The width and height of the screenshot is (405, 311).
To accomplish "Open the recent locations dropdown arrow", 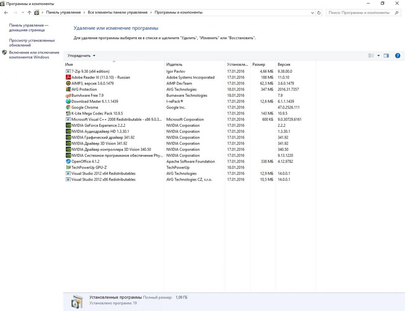I will (23, 12).
